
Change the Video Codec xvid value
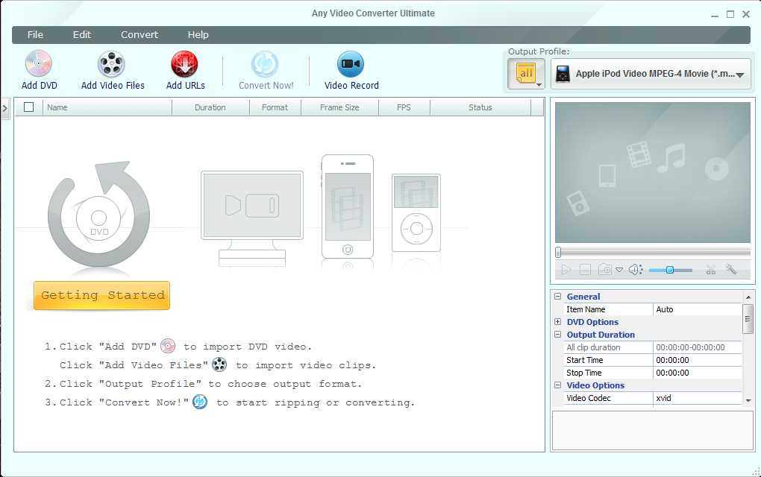tap(698, 398)
